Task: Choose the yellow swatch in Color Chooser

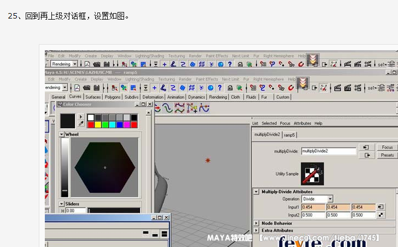Action: pos(98,125)
